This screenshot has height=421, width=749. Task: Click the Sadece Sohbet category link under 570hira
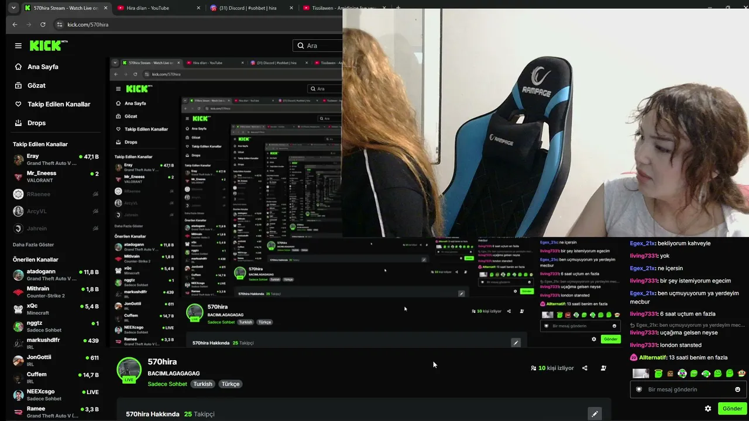(x=167, y=384)
